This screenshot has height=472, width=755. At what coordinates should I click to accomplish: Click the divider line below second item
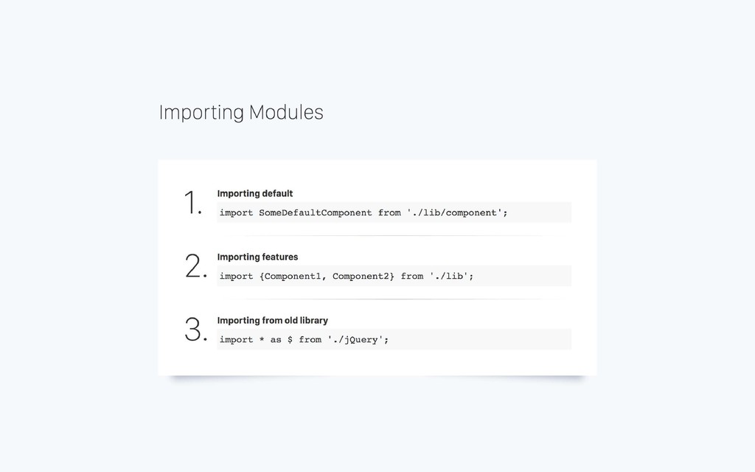394,299
